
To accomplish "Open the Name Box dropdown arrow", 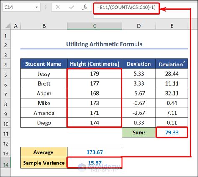I will (36, 7).
